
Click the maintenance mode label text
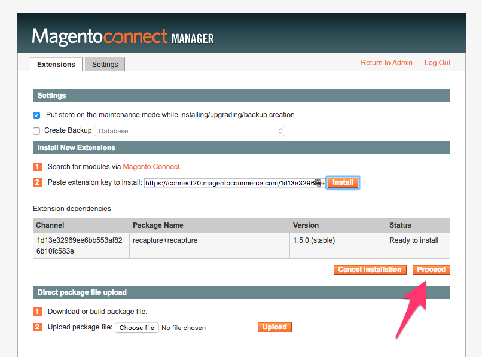pyautogui.click(x=170, y=115)
